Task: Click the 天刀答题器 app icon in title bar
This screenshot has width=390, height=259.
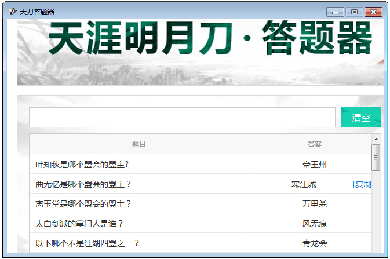Action: (x=12, y=11)
